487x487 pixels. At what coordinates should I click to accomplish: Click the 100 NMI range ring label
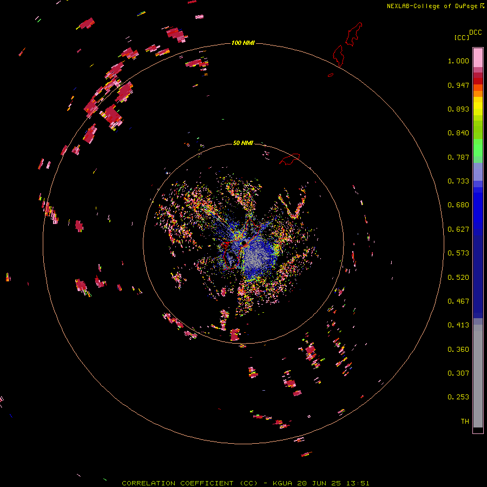[243, 43]
